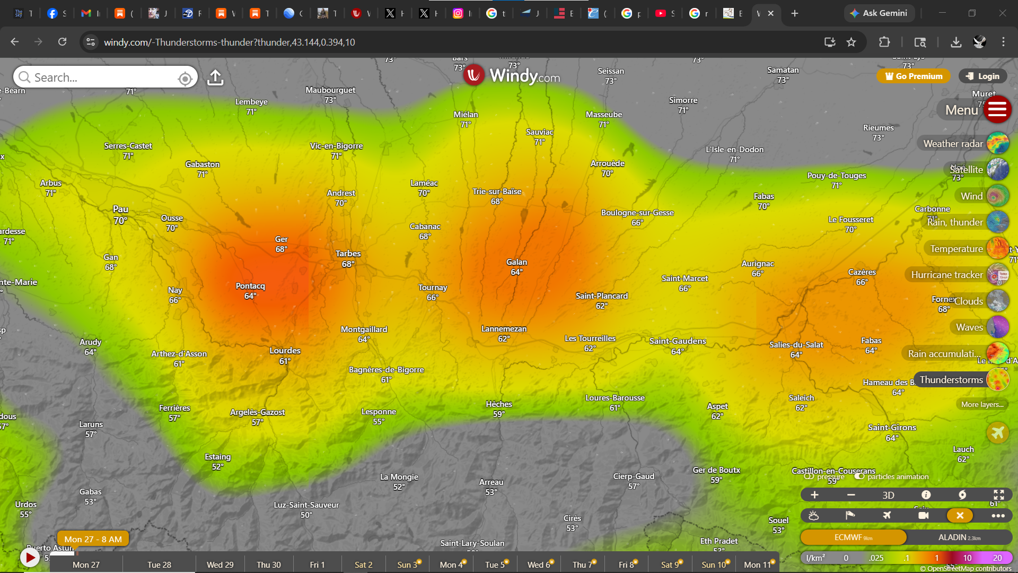This screenshot has height=573, width=1018.
Task: Open the red hamburger Menu button
Action: [997, 110]
